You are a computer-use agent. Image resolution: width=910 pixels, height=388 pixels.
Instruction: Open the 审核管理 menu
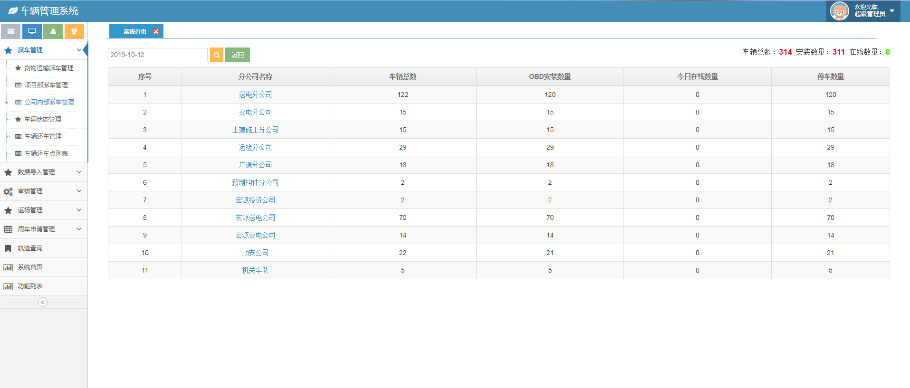click(x=44, y=191)
